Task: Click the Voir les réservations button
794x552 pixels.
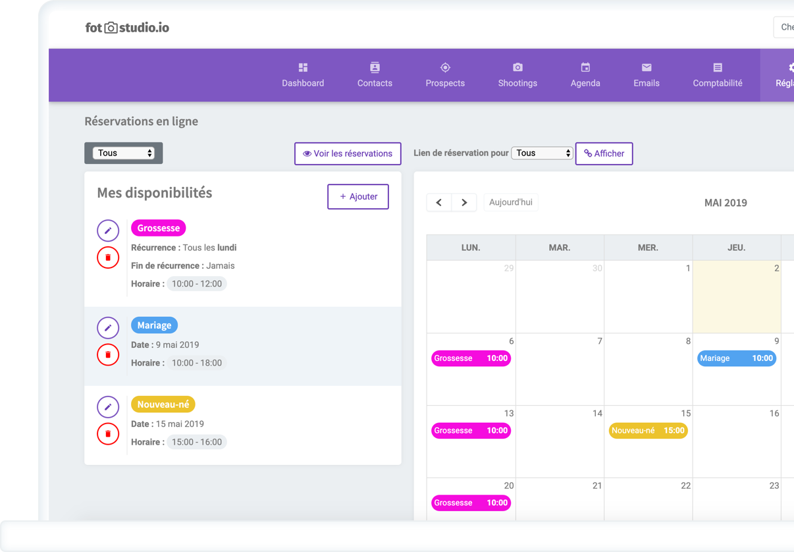Action: point(348,153)
